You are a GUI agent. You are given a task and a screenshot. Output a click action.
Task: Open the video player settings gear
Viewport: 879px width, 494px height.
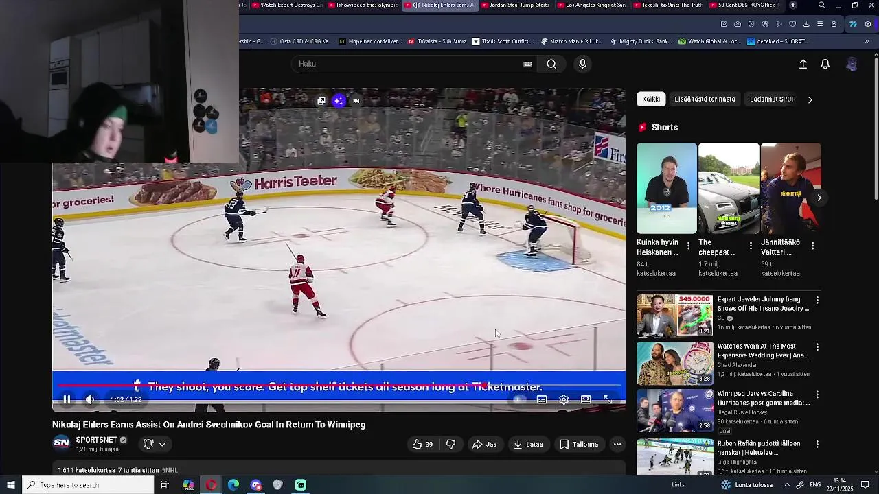point(564,399)
